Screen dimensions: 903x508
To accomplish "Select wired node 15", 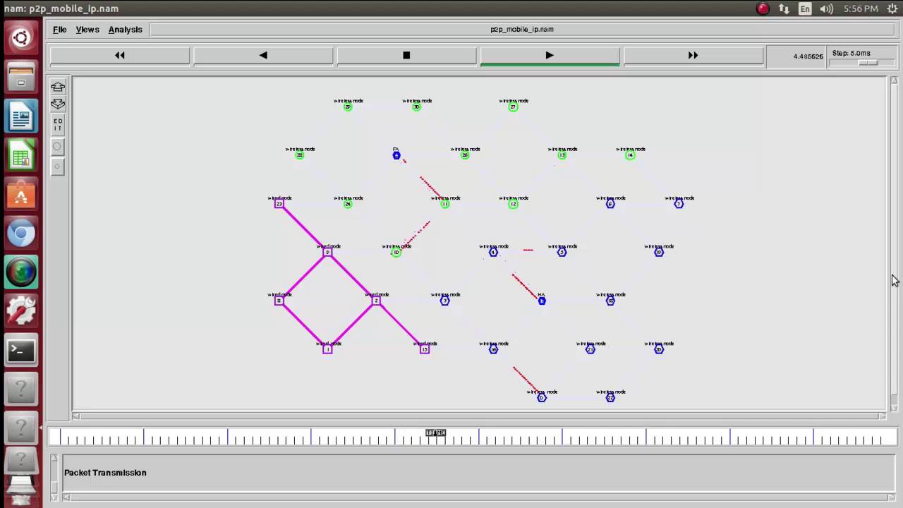I will coord(425,349).
